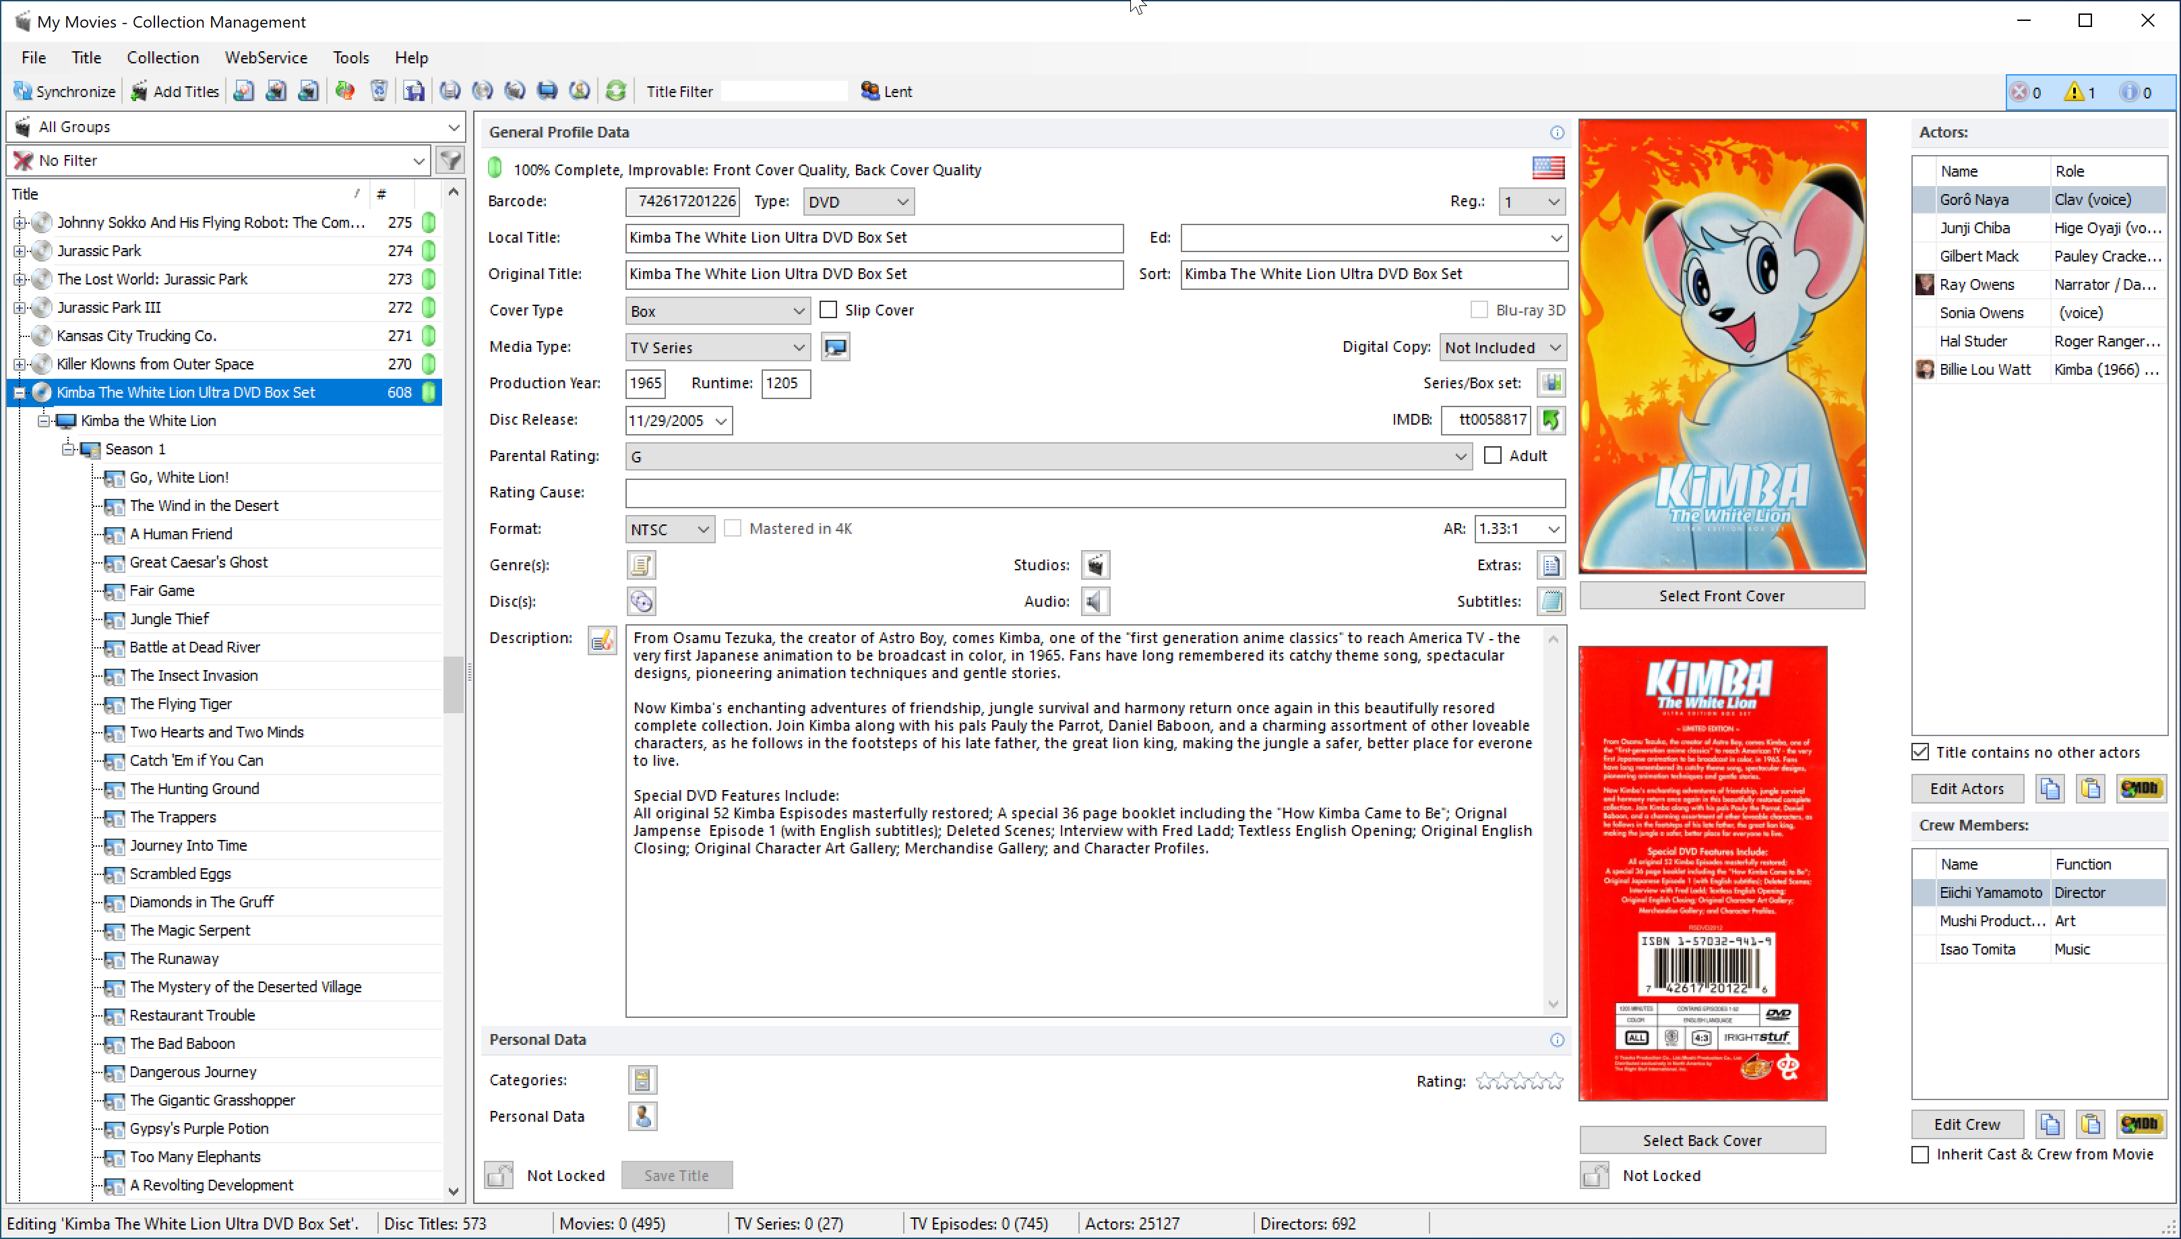Click the copy icon next to Edit Crew
This screenshot has width=2181, height=1239.
2049,1124
